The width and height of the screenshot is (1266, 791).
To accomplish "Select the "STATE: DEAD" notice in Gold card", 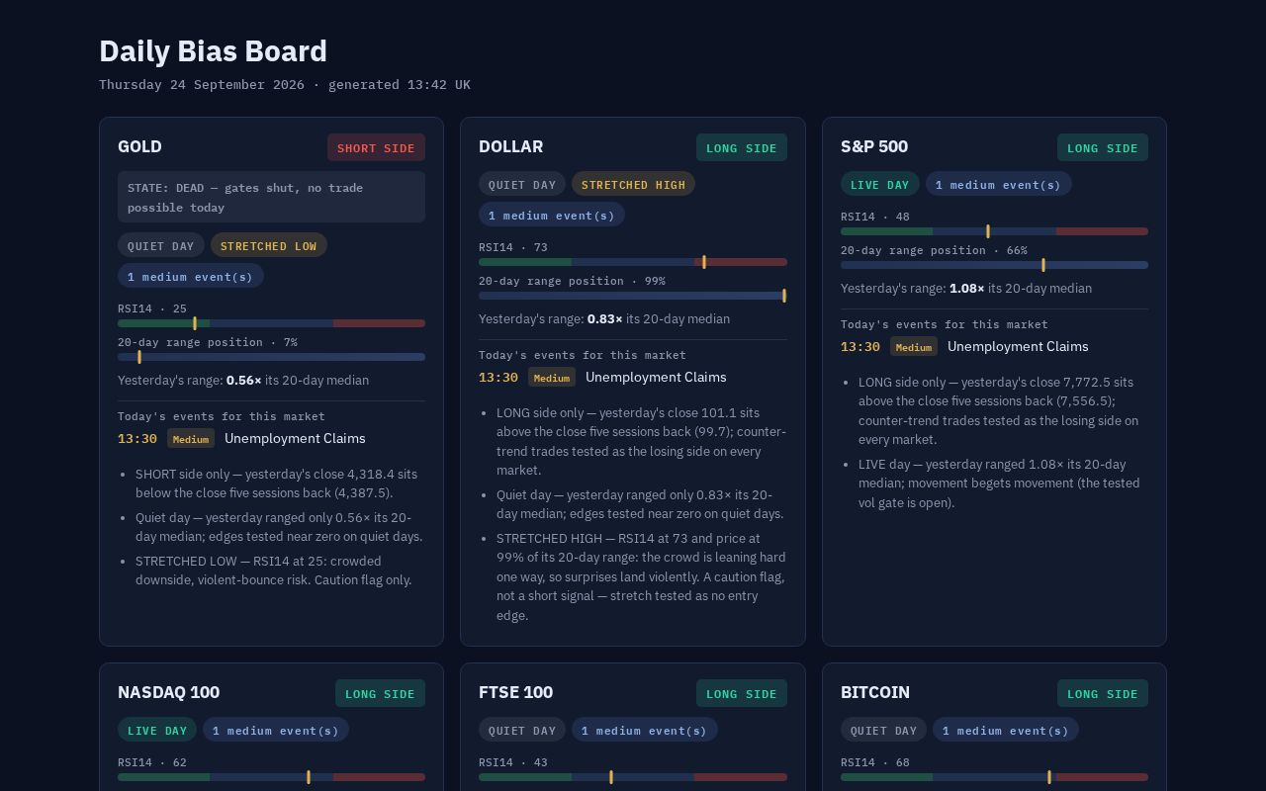I will pyautogui.click(x=271, y=197).
